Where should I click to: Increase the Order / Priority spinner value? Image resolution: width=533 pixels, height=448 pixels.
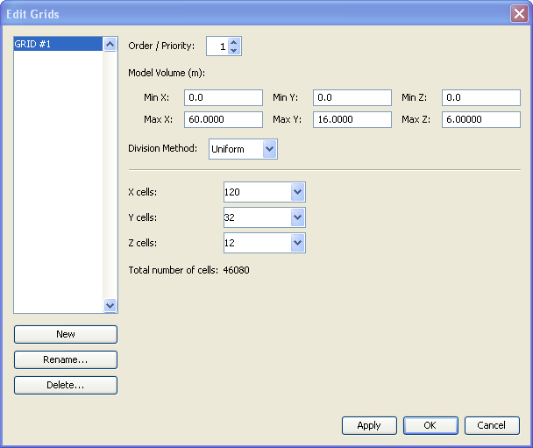point(233,42)
